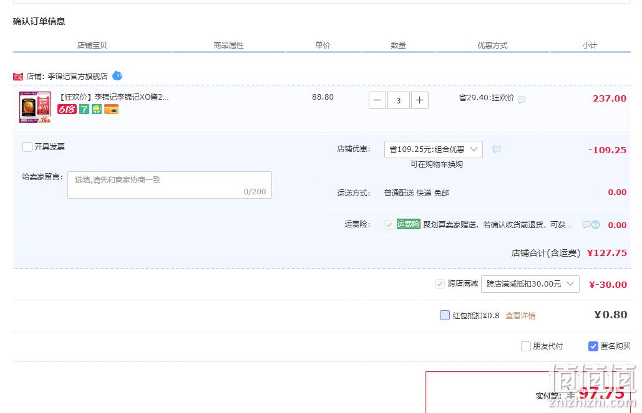Click the 小计 column header
The height and width of the screenshot is (413, 642).
(590, 45)
